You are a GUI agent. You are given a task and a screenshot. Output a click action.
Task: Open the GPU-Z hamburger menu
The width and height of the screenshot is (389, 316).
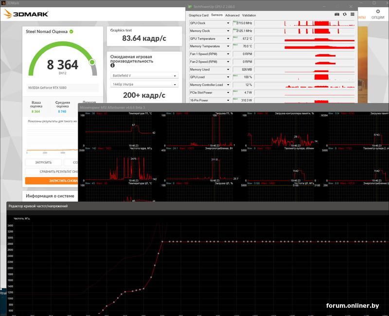click(352, 15)
